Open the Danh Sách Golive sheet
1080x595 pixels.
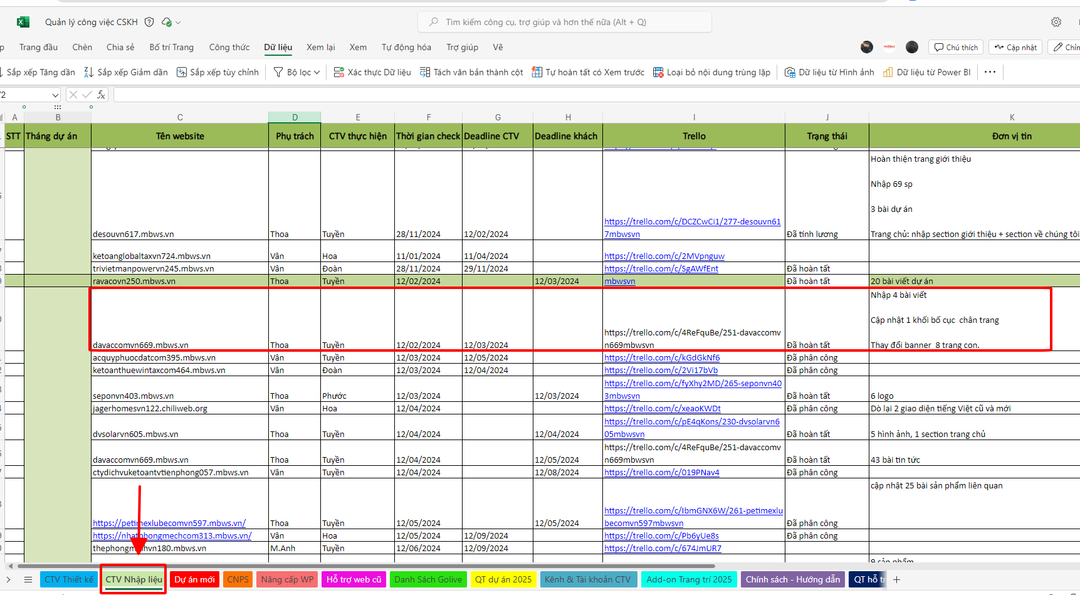(x=428, y=579)
